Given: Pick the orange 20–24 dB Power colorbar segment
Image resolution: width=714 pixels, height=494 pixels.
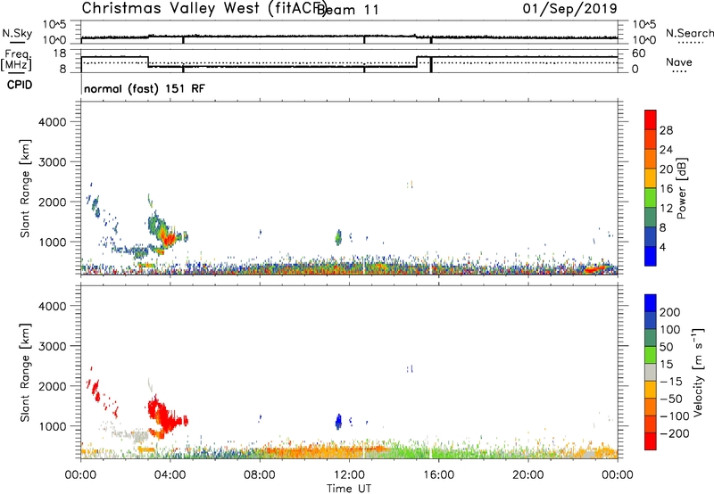Looking at the screenshot, I should (651, 159).
